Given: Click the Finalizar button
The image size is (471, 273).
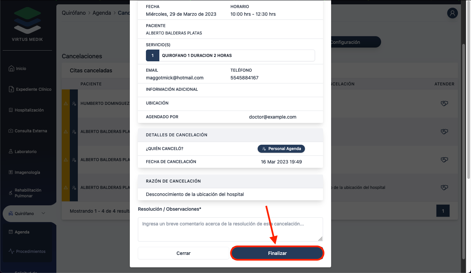Looking at the screenshot, I should pyautogui.click(x=277, y=253).
